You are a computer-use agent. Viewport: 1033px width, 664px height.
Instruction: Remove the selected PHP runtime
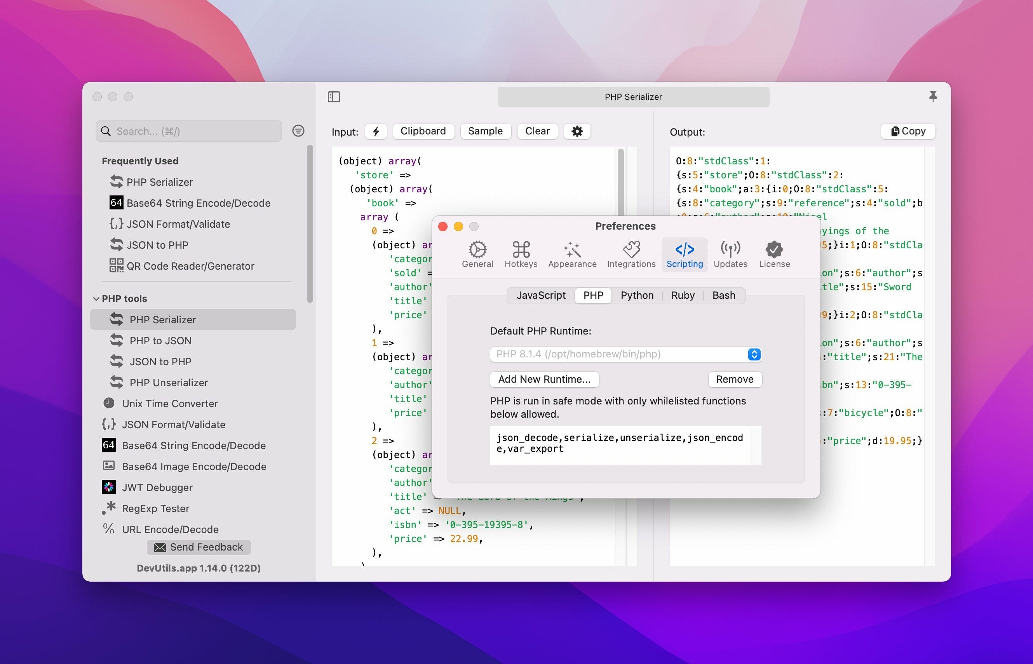tap(735, 380)
